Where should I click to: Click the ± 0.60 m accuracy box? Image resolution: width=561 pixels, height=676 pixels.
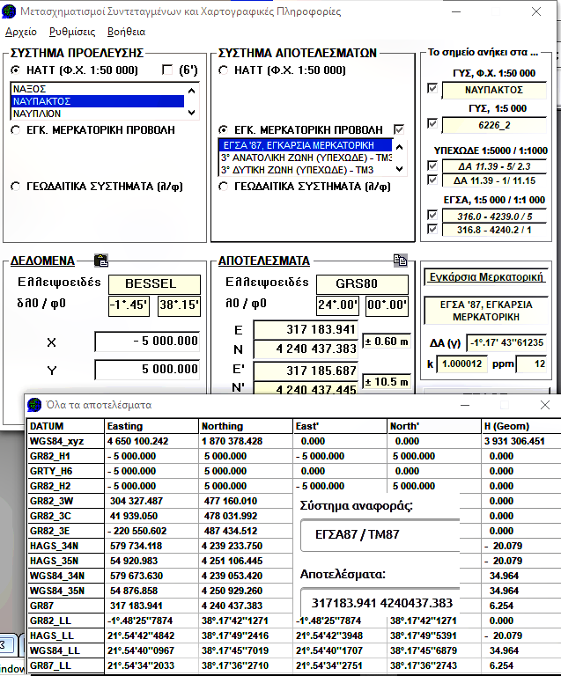387,342
